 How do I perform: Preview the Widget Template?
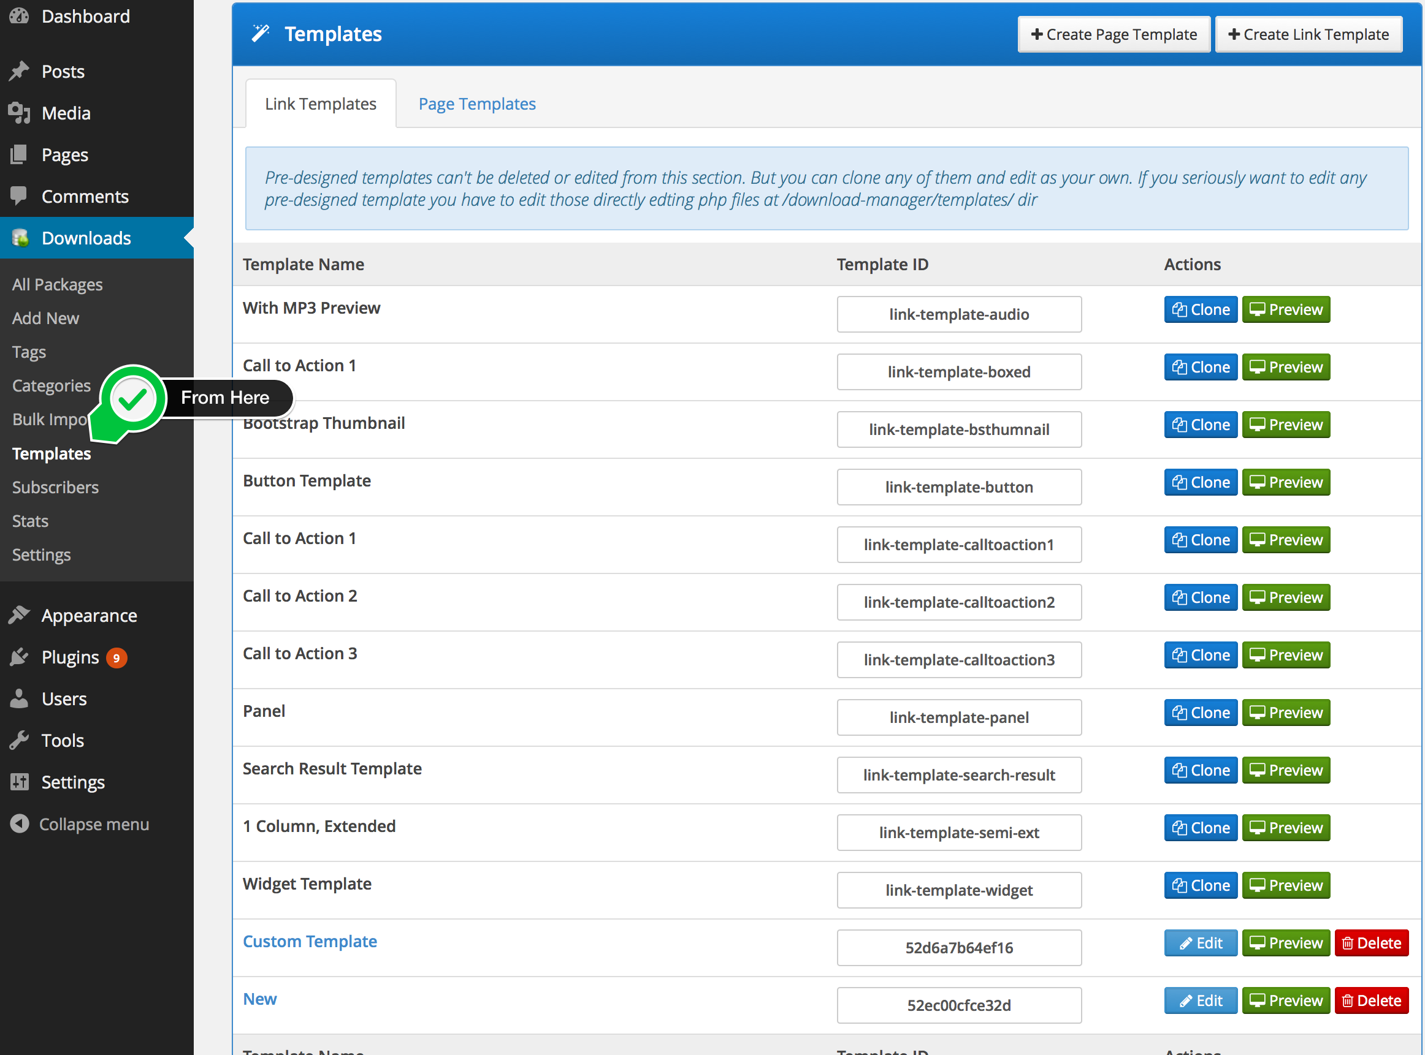pyautogui.click(x=1286, y=886)
